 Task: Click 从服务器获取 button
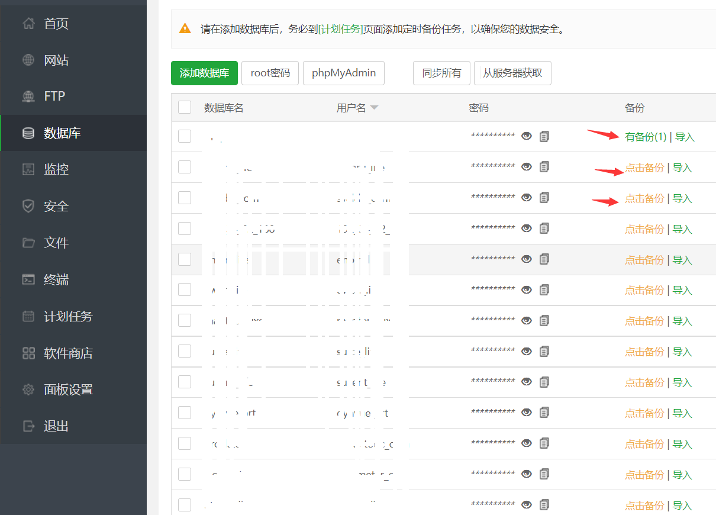click(x=512, y=73)
